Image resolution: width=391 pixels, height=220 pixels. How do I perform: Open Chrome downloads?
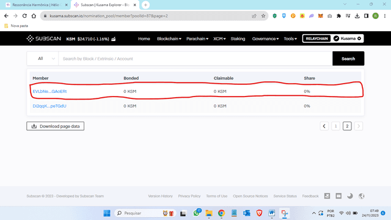(357, 16)
